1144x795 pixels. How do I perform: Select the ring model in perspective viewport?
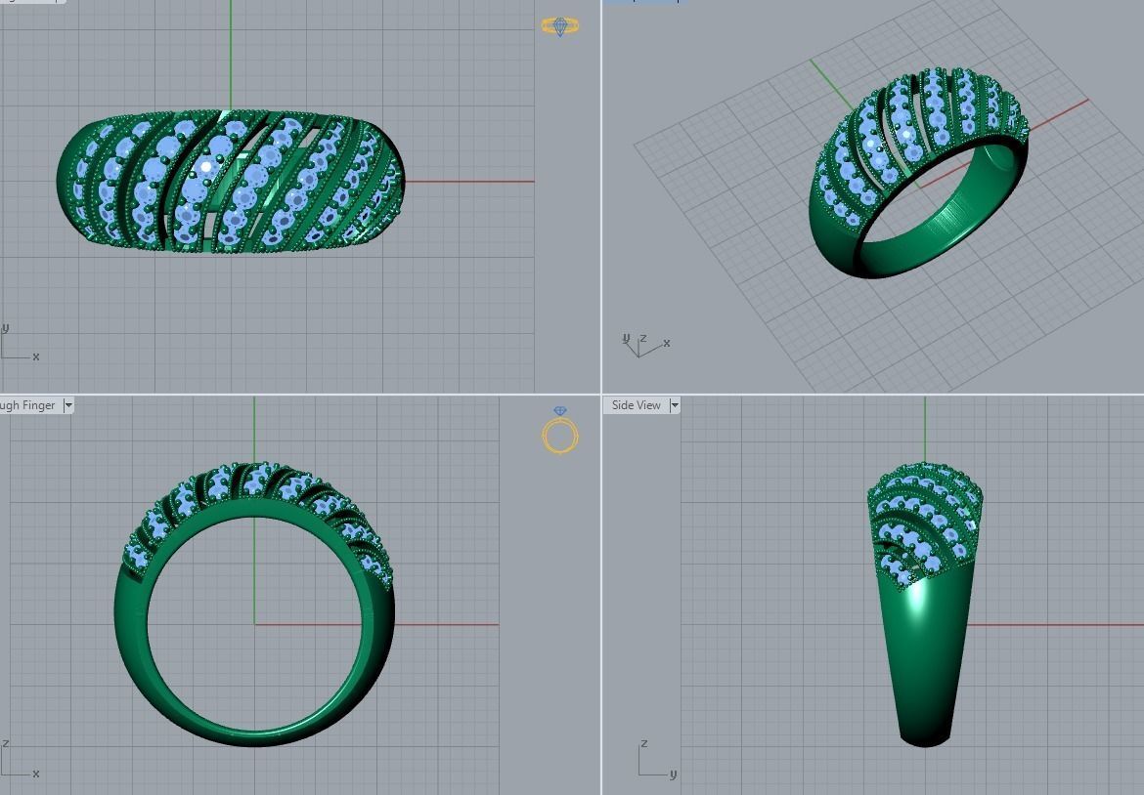918,173
